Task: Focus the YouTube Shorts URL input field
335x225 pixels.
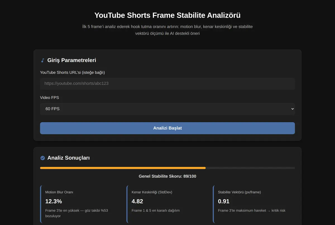Action: point(167,83)
